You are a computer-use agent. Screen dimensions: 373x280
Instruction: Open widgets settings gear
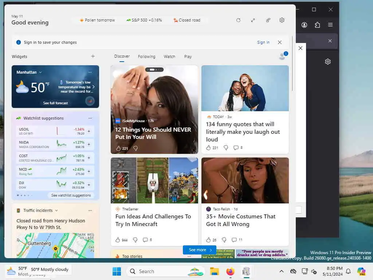coord(282,20)
